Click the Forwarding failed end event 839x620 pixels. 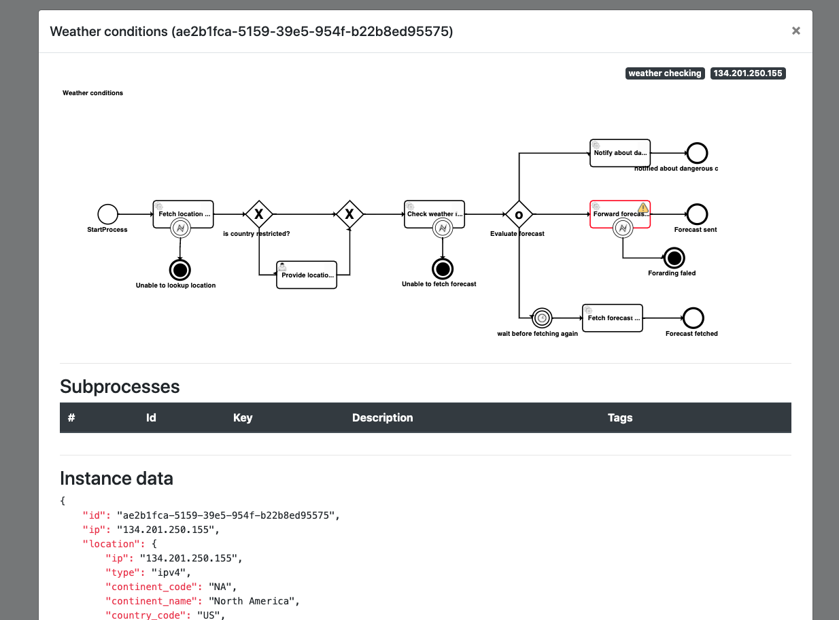click(674, 258)
